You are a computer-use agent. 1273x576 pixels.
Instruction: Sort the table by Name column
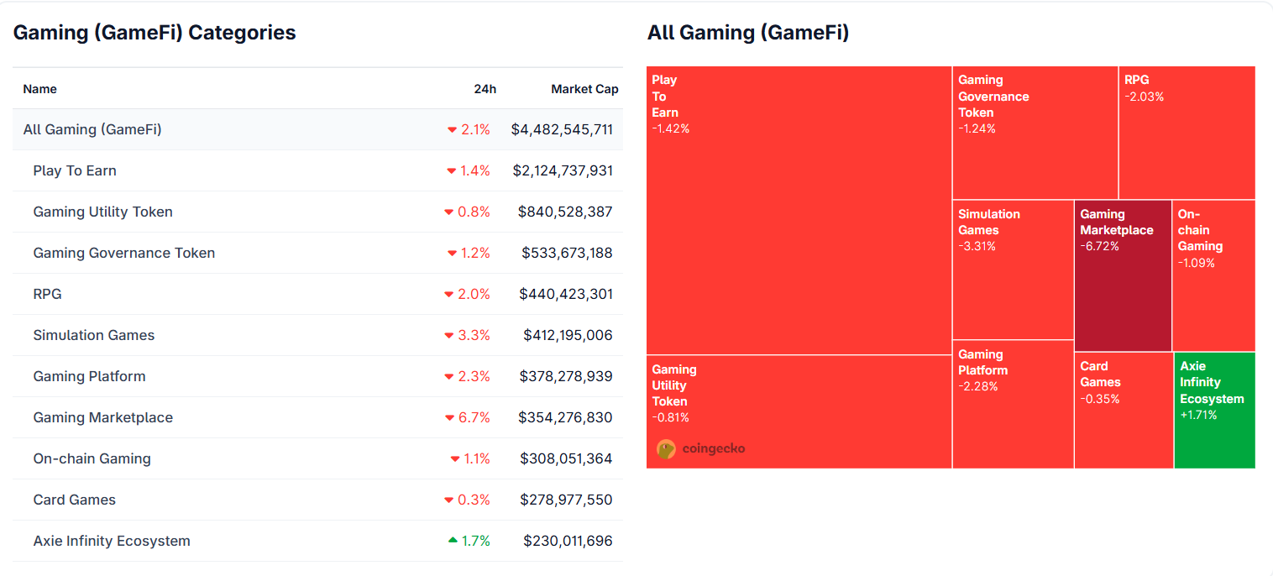tap(39, 88)
